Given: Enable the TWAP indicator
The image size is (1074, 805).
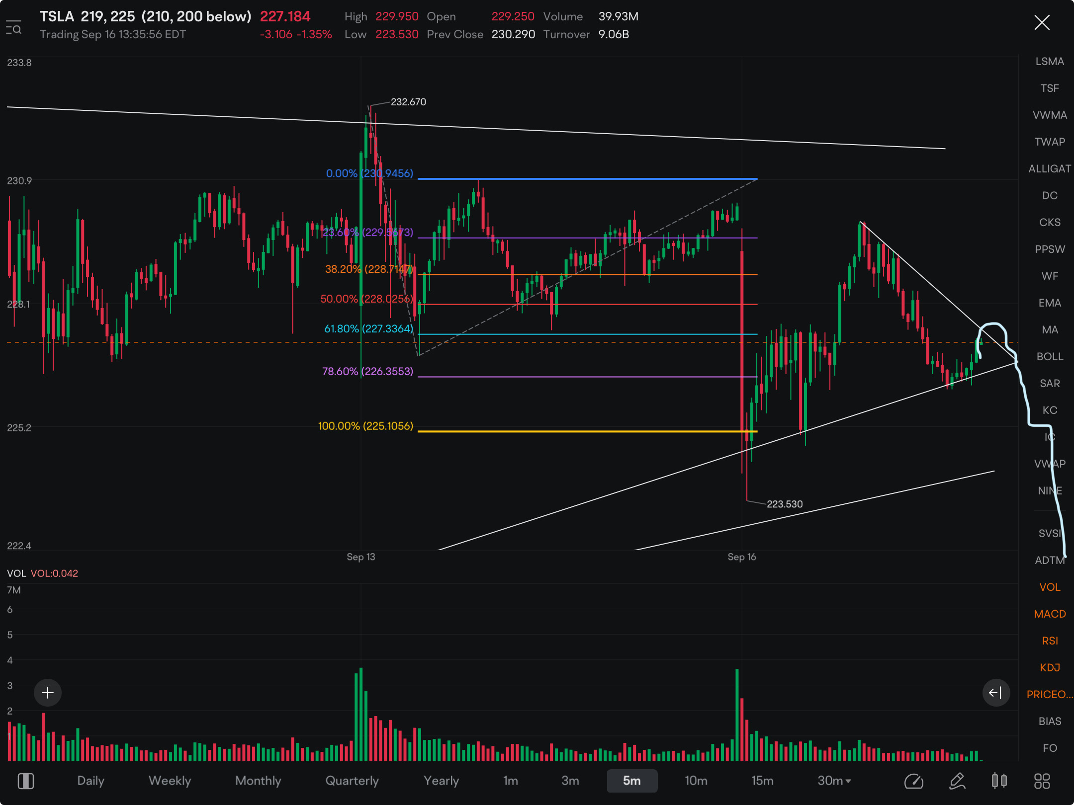Looking at the screenshot, I should [1050, 142].
